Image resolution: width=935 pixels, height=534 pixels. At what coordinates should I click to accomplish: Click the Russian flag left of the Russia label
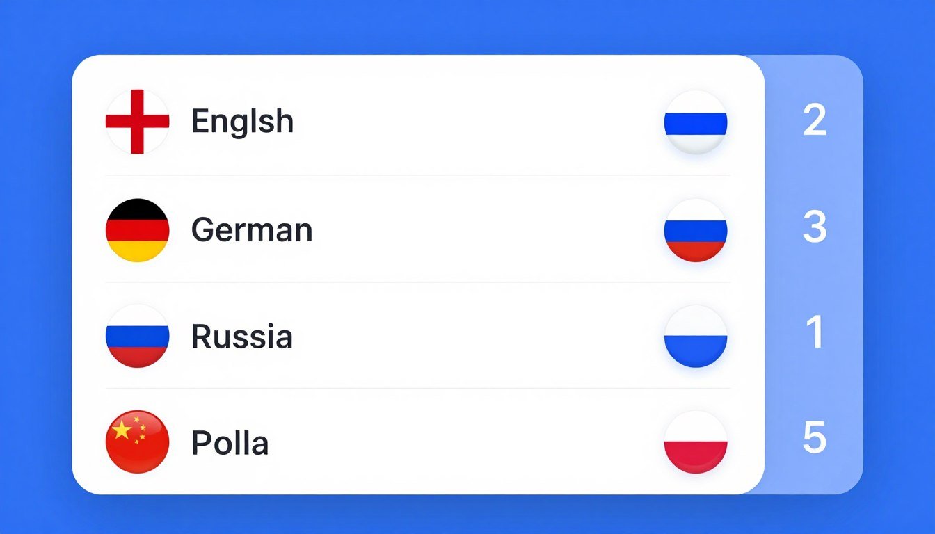[137, 337]
